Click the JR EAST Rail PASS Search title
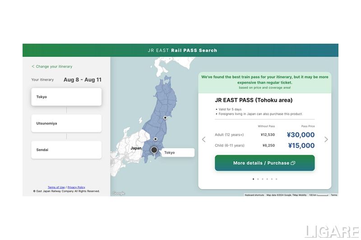The height and width of the screenshot is (240, 361). click(x=182, y=50)
